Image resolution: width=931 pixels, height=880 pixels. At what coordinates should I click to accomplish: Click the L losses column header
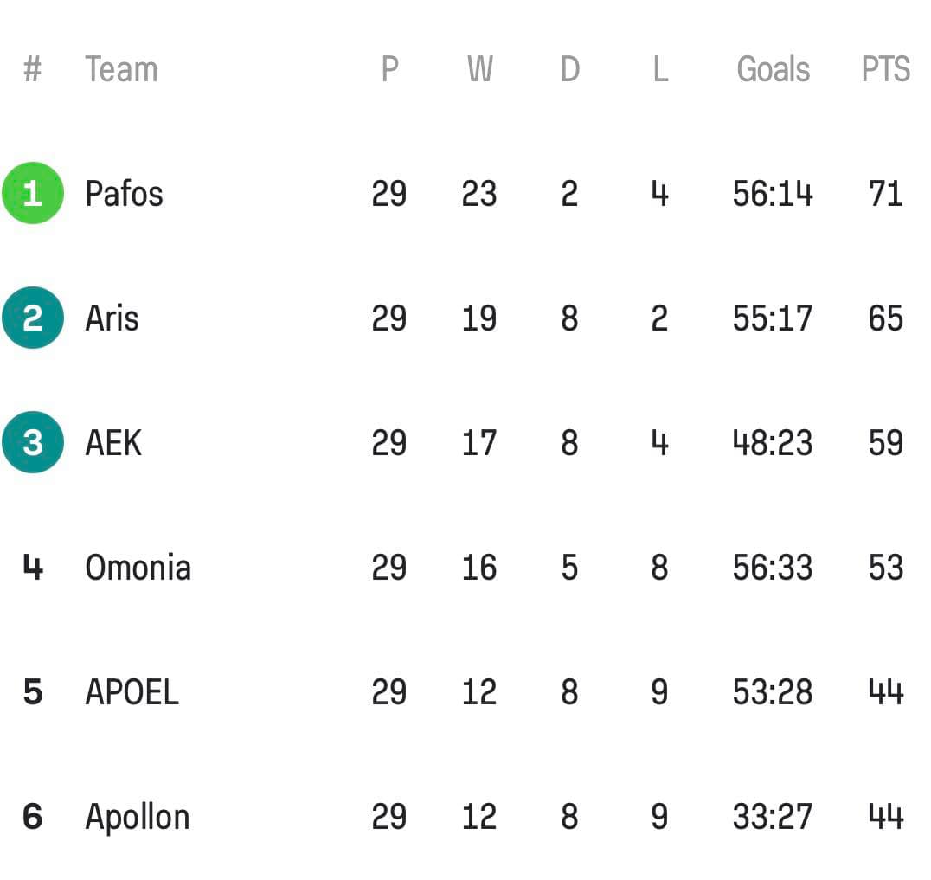660,69
